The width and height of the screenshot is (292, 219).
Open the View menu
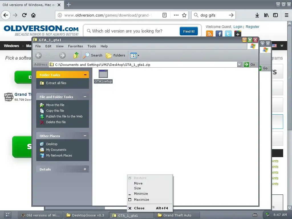pos(60,46)
